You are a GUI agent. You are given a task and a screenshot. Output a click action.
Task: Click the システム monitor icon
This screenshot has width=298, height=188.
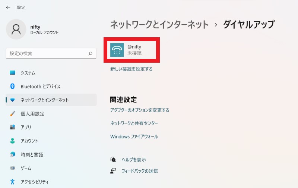click(13, 73)
